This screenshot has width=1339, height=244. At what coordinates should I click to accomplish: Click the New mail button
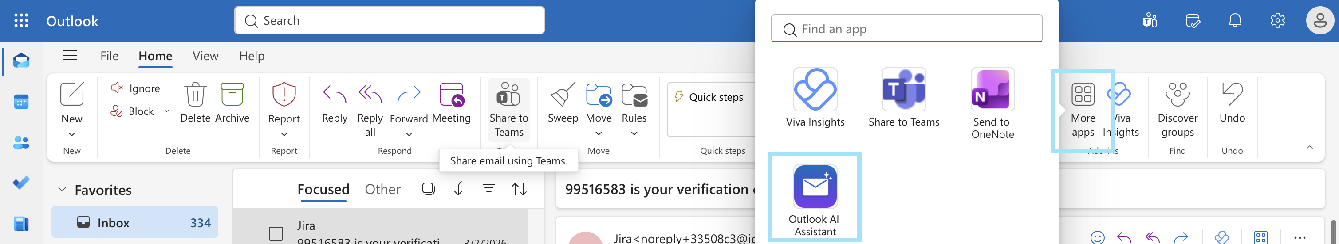(x=72, y=103)
